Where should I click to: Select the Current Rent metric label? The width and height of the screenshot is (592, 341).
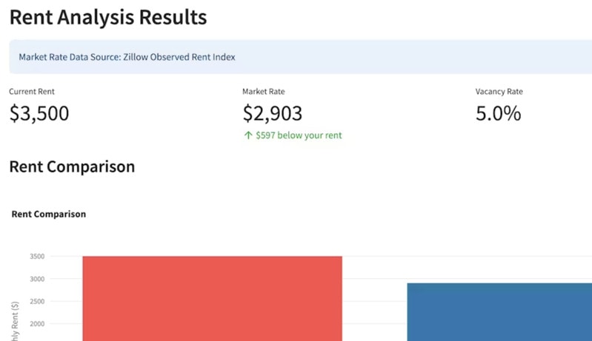32,92
